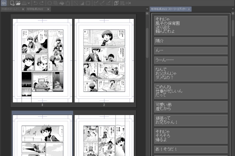Click the page manager vertical scrollbar thumb

(x=147, y=43)
